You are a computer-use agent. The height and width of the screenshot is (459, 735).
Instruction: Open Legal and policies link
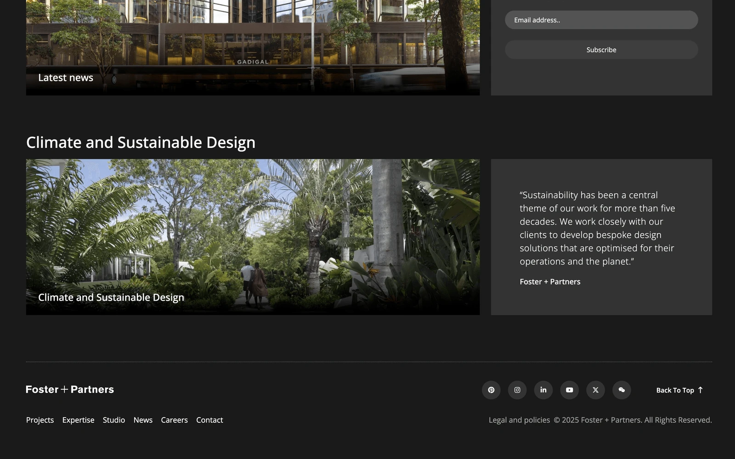519,420
